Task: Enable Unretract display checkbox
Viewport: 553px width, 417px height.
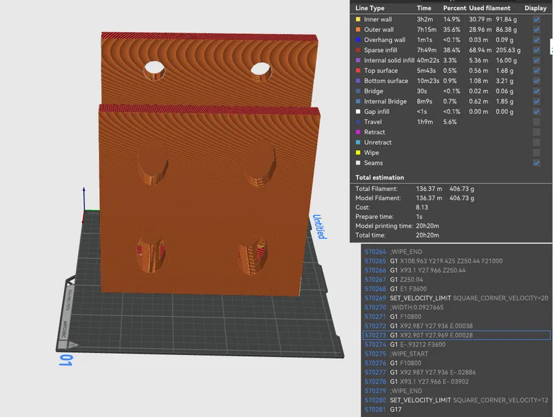Action: tap(536, 142)
